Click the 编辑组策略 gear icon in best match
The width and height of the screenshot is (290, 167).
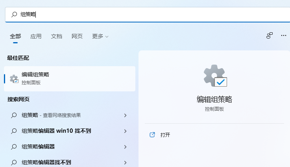tap(14, 79)
